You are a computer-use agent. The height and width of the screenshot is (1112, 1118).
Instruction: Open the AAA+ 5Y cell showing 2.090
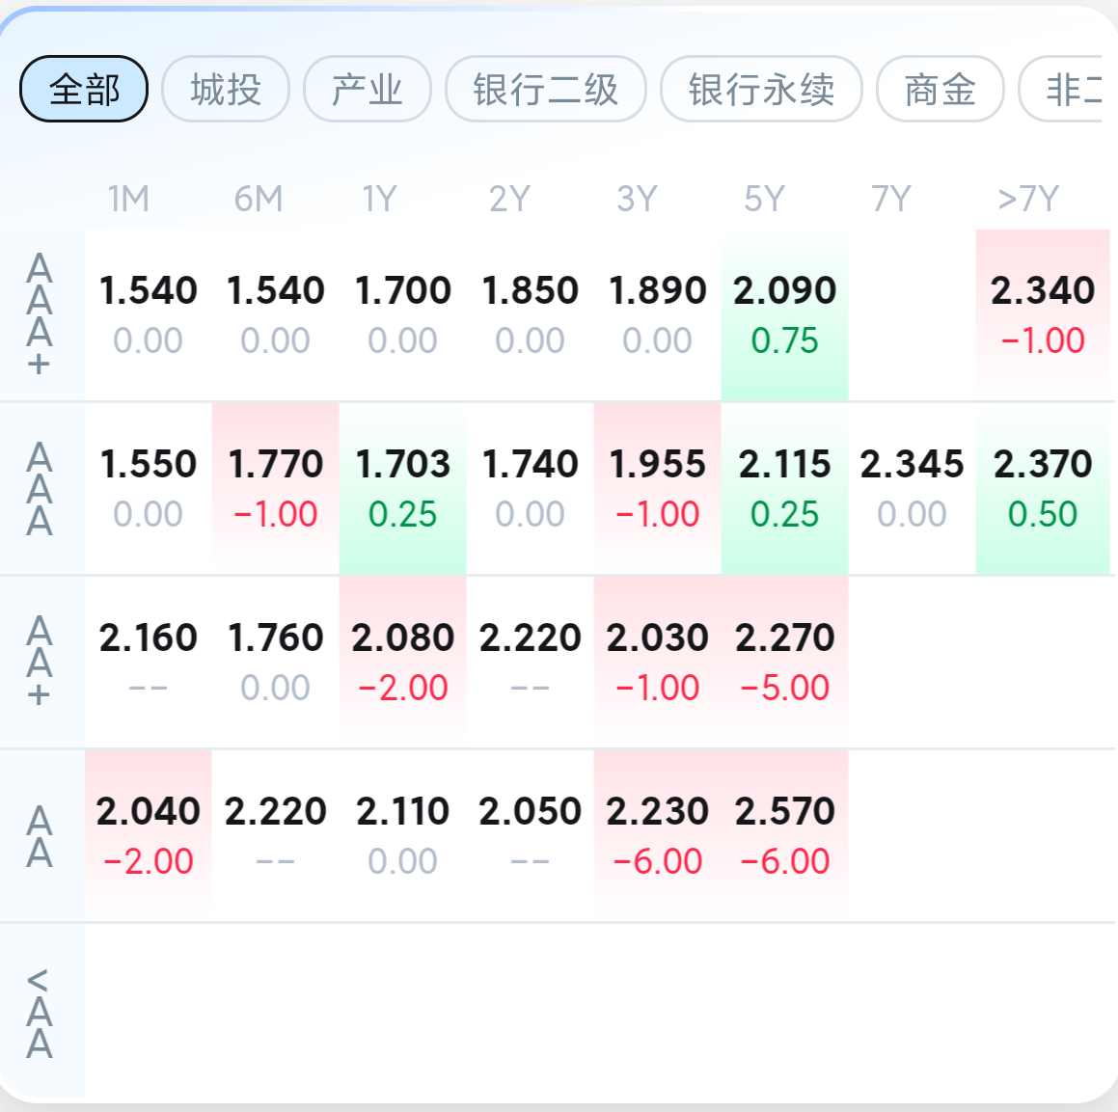point(784,314)
